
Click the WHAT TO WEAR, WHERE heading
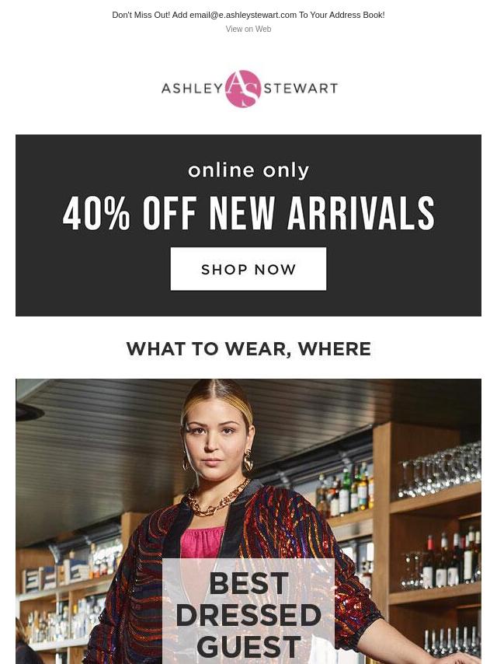pos(248,349)
